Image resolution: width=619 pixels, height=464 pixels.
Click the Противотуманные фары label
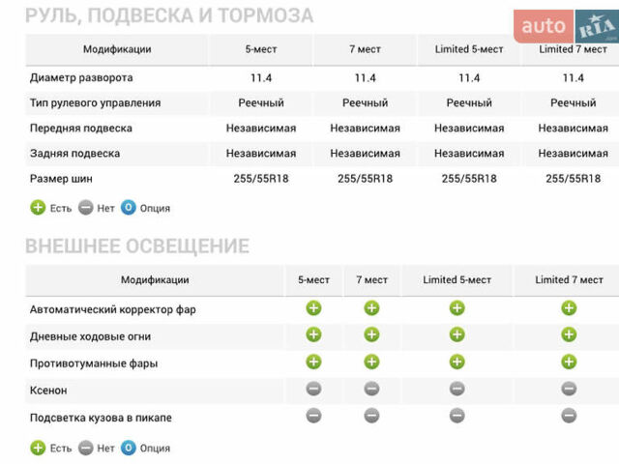pyautogui.click(x=94, y=363)
